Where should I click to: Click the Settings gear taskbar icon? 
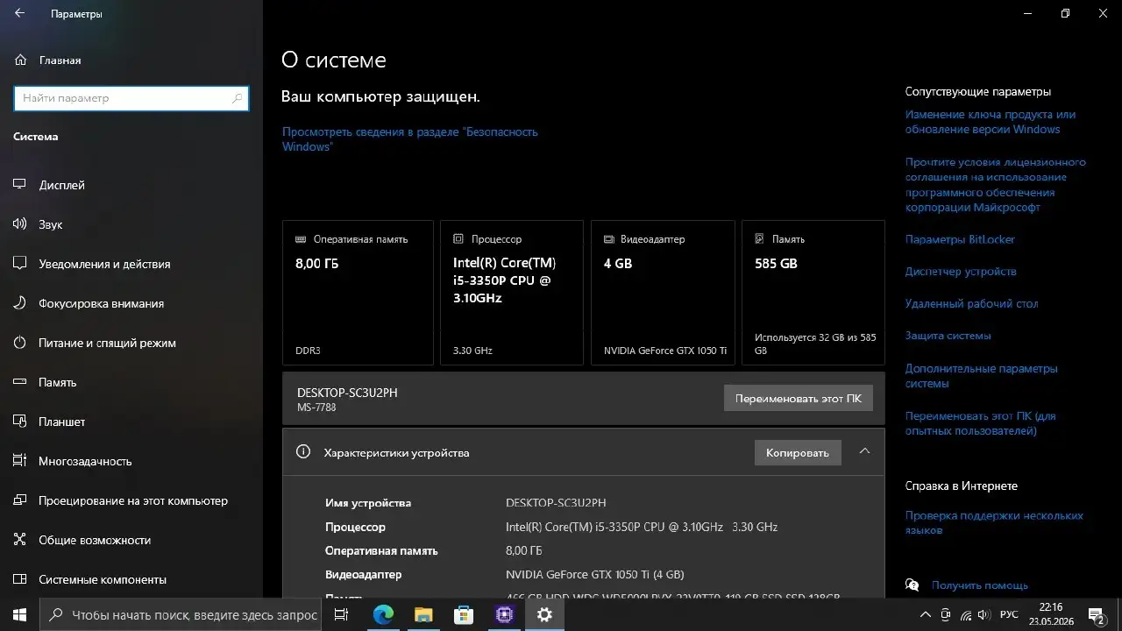click(544, 615)
